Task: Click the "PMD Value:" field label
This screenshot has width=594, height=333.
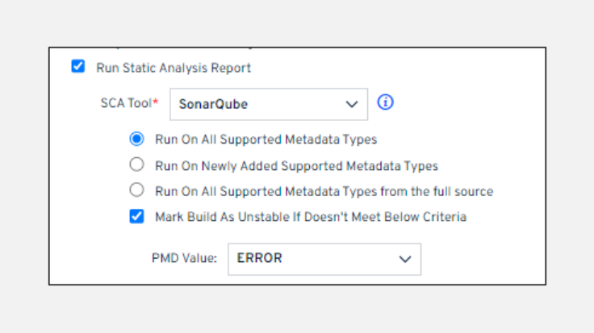Action: 184,259
